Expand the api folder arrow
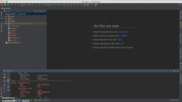 (x=6, y=19)
